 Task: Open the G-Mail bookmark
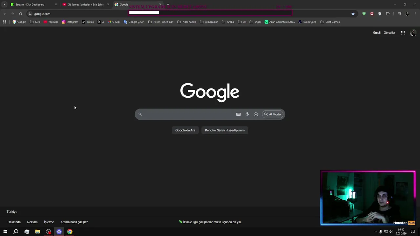114,22
